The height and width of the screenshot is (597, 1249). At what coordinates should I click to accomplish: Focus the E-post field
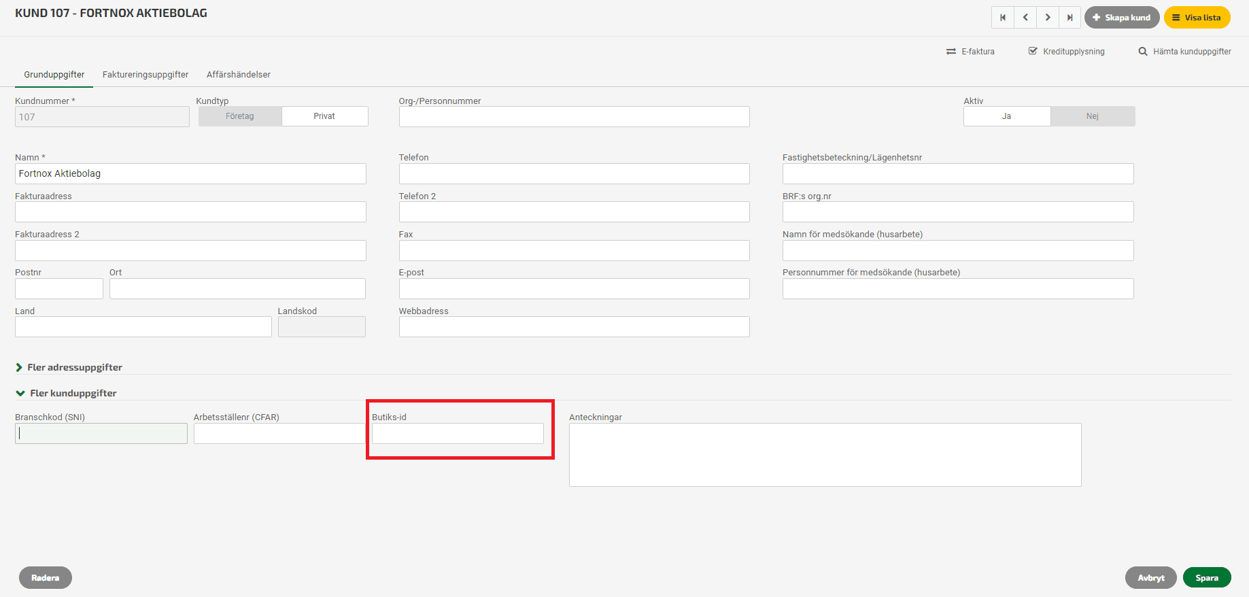[574, 288]
